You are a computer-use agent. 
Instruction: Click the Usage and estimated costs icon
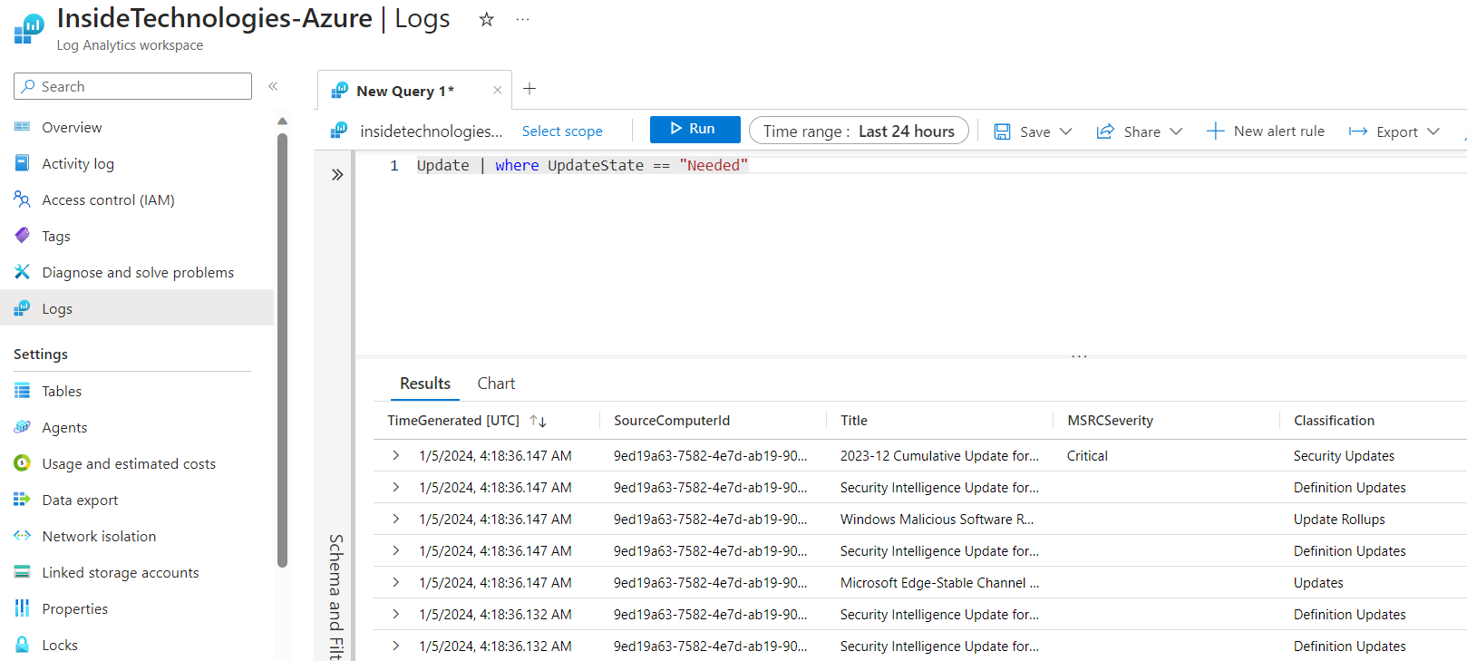pos(22,463)
